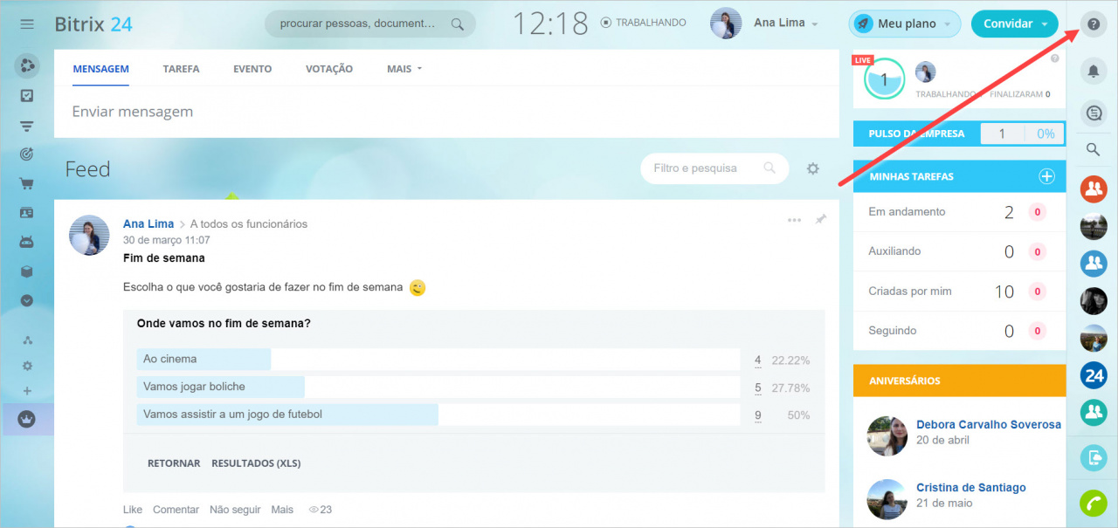Toggle the TRABALHANDO work status indicator
Image resolution: width=1118 pixels, height=528 pixels.
(x=644, y=22)
